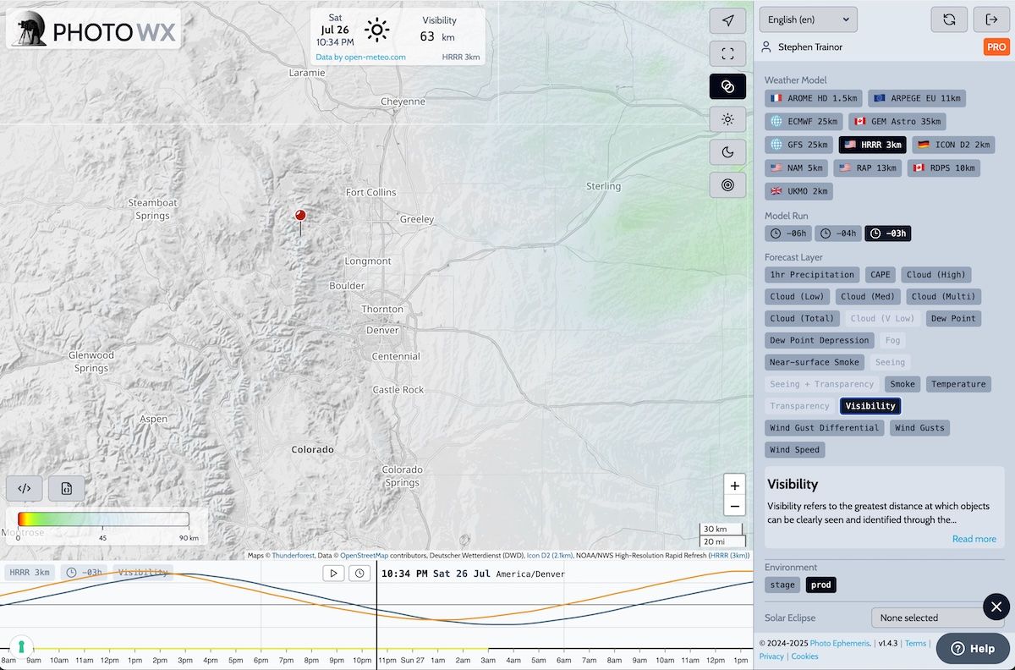Choose the -04h model run
The image size is (1015, 670).
tap(837, 233)
